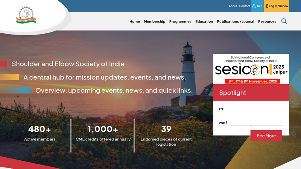
Task: Open the Resources menu
Action: (x=267, y=21)
